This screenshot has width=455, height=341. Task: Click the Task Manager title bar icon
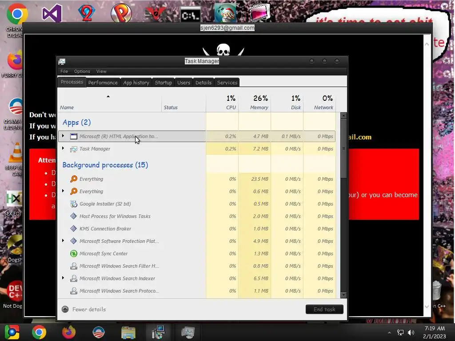click(62, 61)
